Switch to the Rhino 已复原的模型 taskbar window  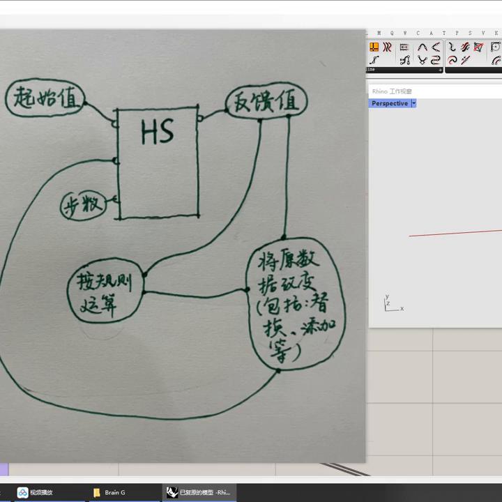coord(199,492)
